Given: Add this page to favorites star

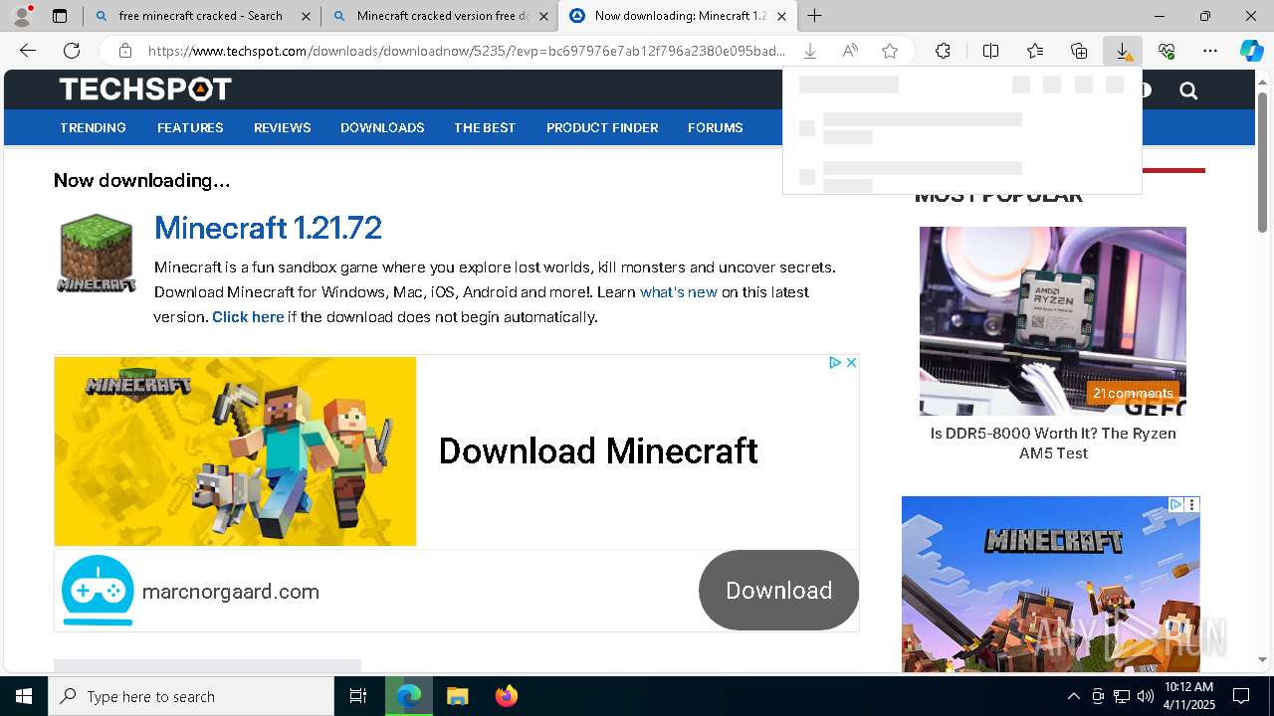Looking at the screenshot, I should (x=890, y=51).
